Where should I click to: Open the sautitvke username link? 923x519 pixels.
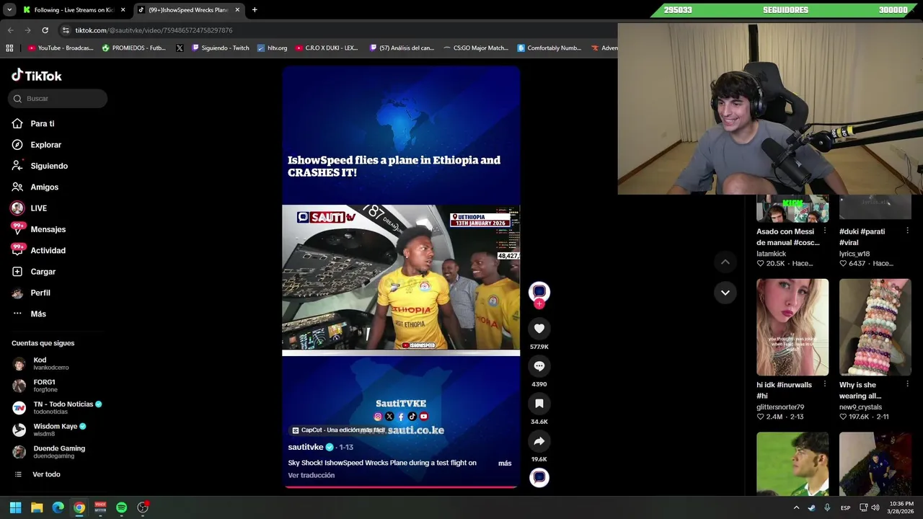tap(306, 447)
